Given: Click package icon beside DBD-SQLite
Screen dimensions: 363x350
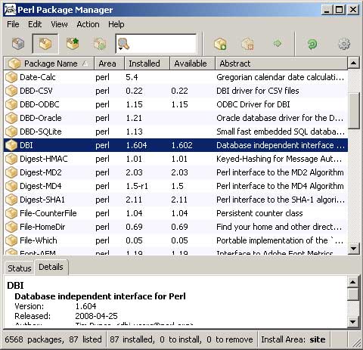Looking at the screenshot, I should click(x=11, y=132).
